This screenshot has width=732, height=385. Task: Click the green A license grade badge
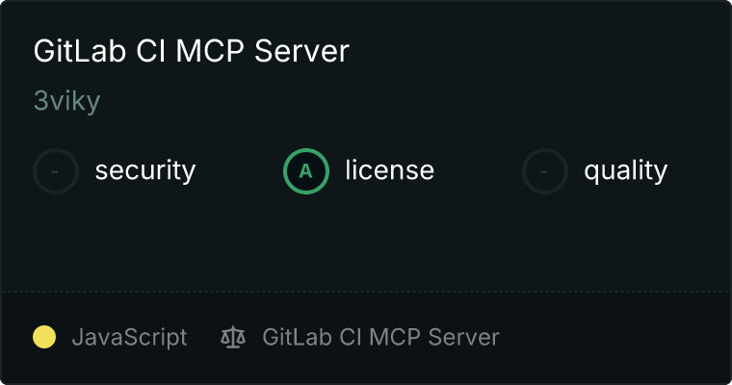[x=305, y=171]
